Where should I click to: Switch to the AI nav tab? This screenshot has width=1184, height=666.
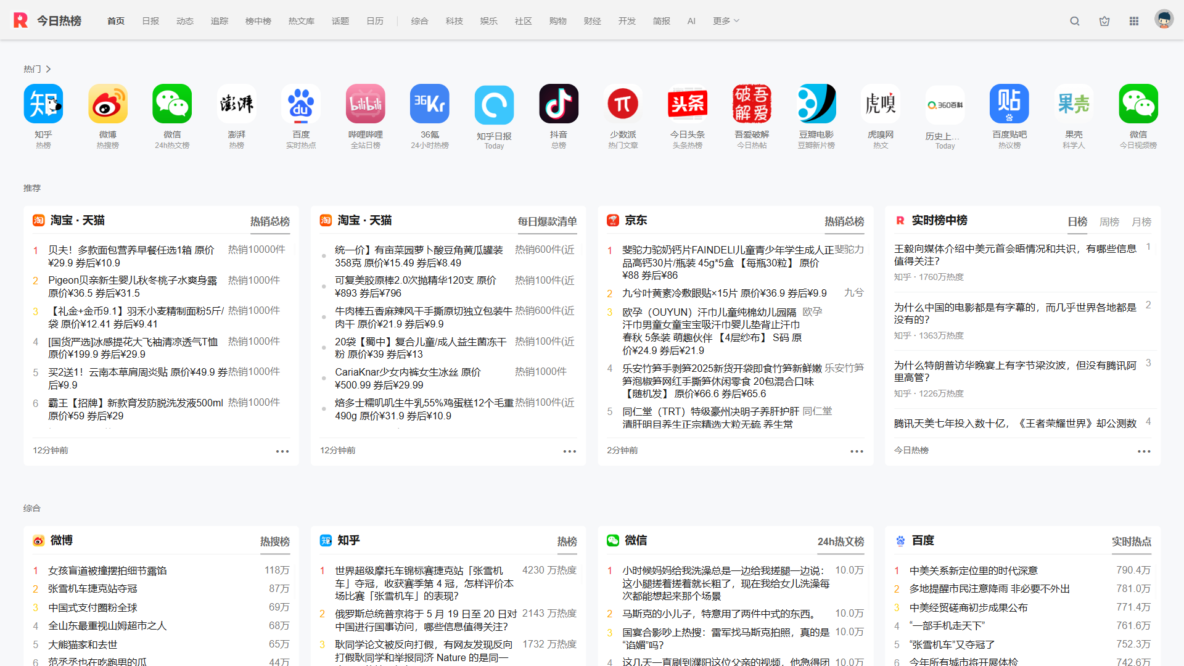coord(691,21)
